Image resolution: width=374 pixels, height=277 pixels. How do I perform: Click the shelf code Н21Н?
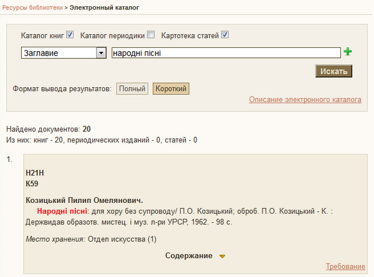pos(35,173)
